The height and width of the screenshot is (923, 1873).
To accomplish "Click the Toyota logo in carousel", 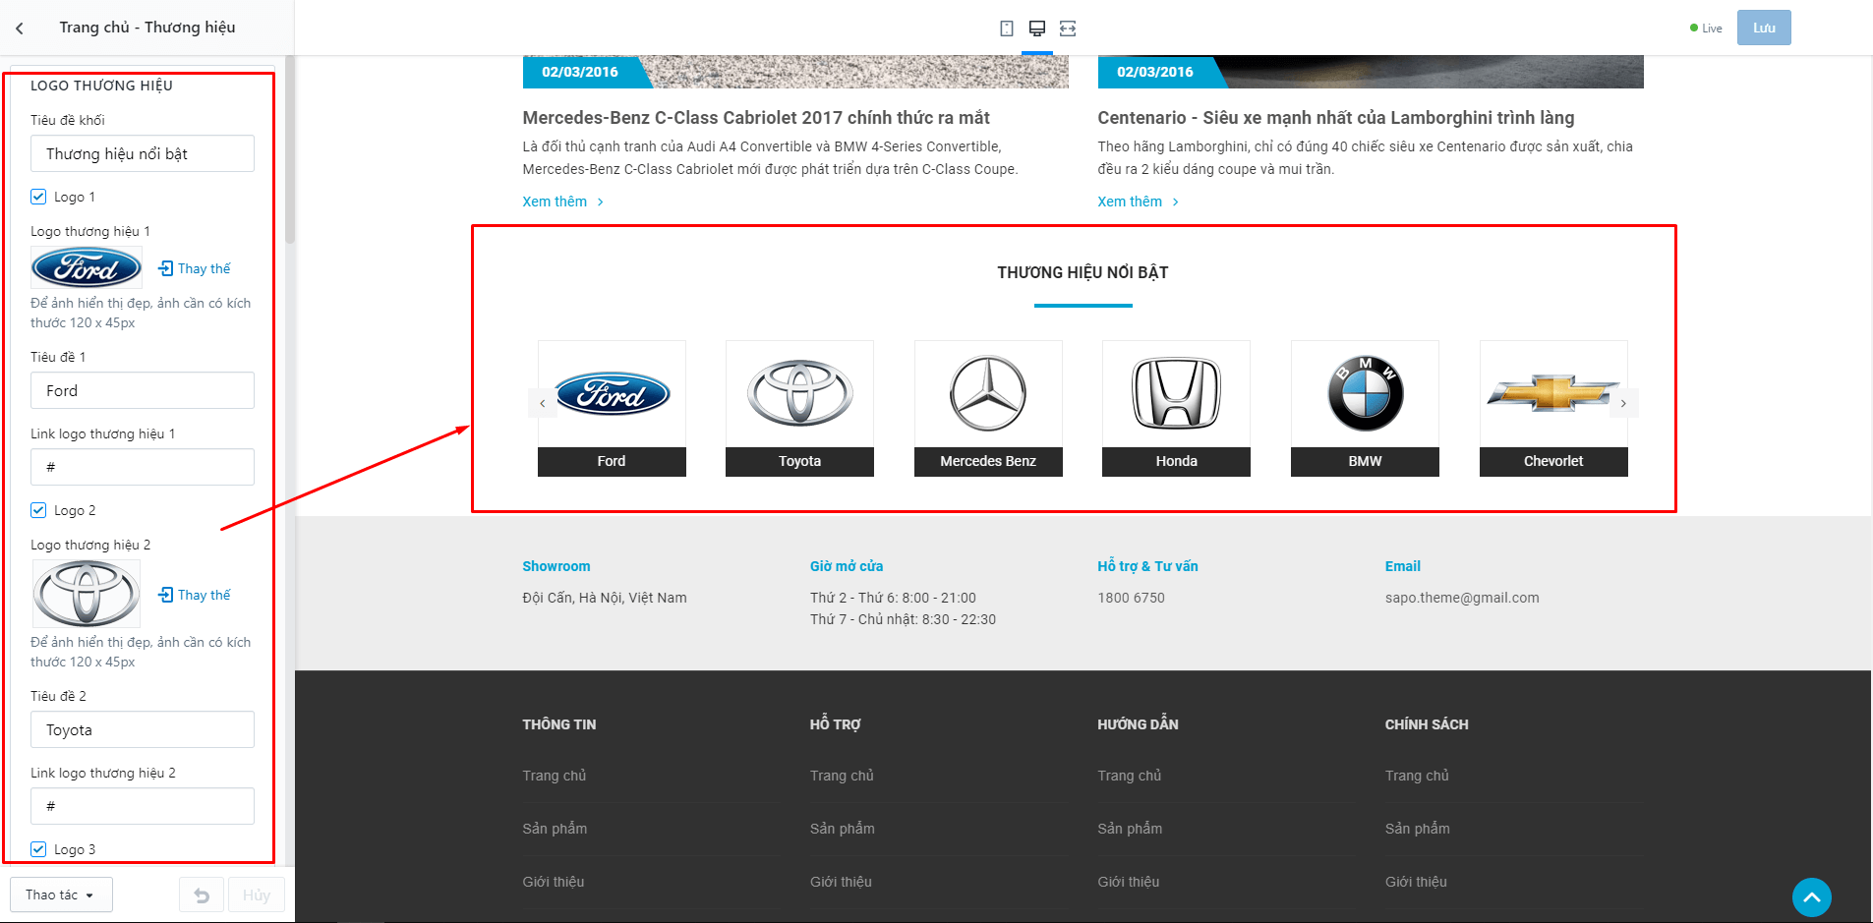I will [x=800, y=393].
